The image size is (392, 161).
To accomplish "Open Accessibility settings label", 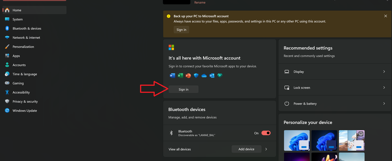I will [21, 92].
